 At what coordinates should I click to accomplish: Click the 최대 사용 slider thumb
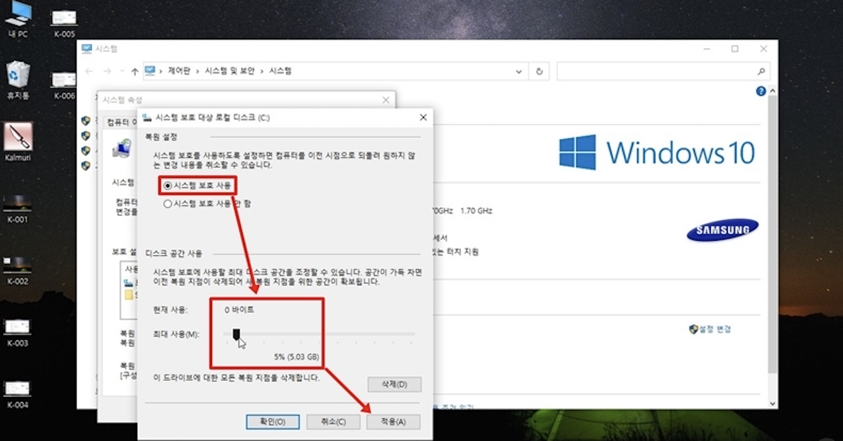pos(236,334)
